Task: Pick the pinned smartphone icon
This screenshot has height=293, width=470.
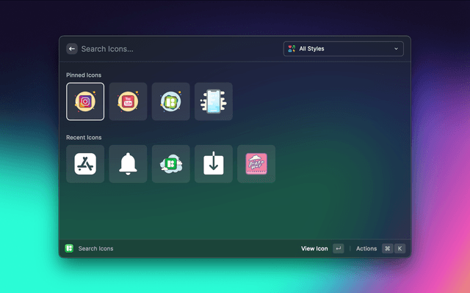Action: 214,101
